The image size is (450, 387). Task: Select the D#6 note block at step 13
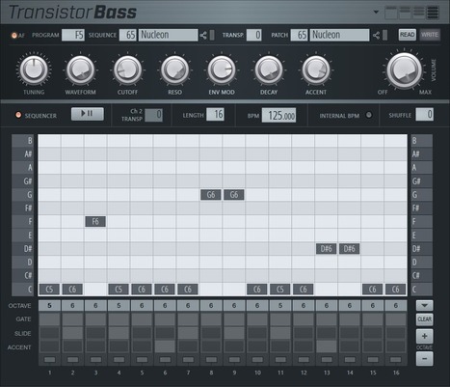pos(326,249)
